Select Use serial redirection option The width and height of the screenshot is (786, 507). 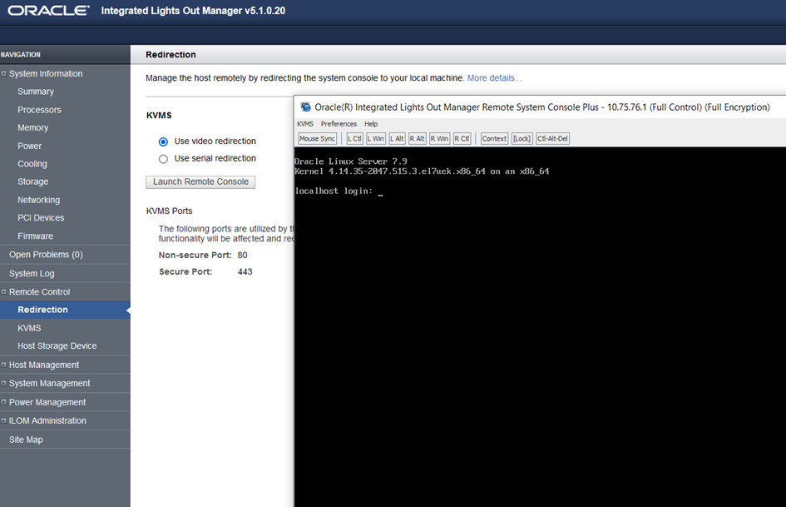(x=164, y=159)
